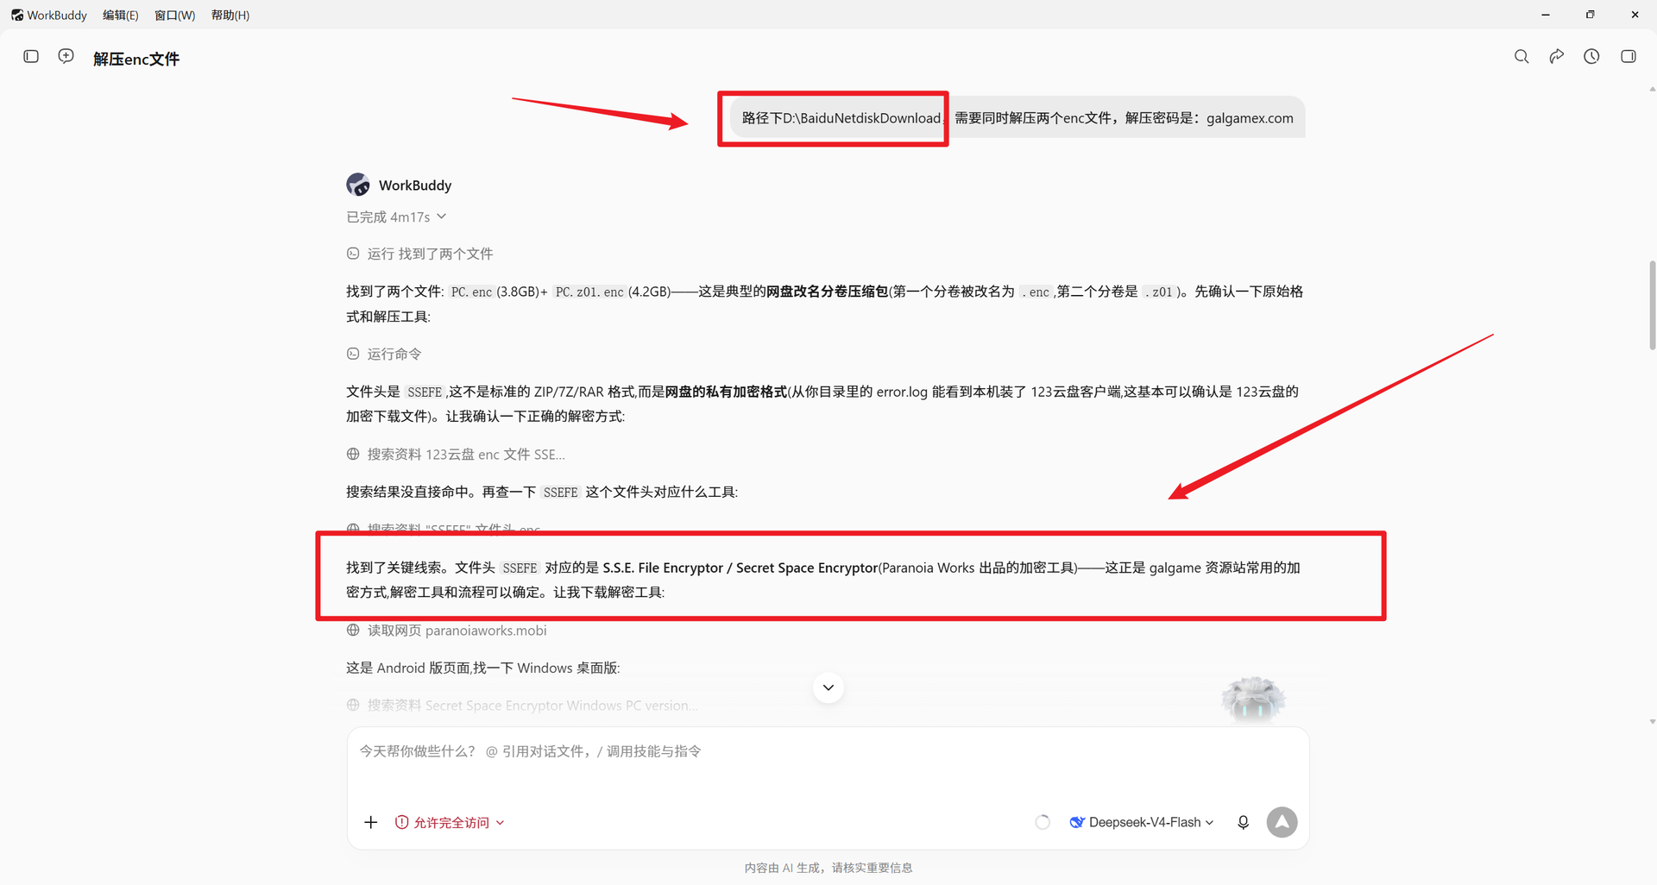
Task: Click the WorkBuddy app logo in title bar
Action: point(17,15)
